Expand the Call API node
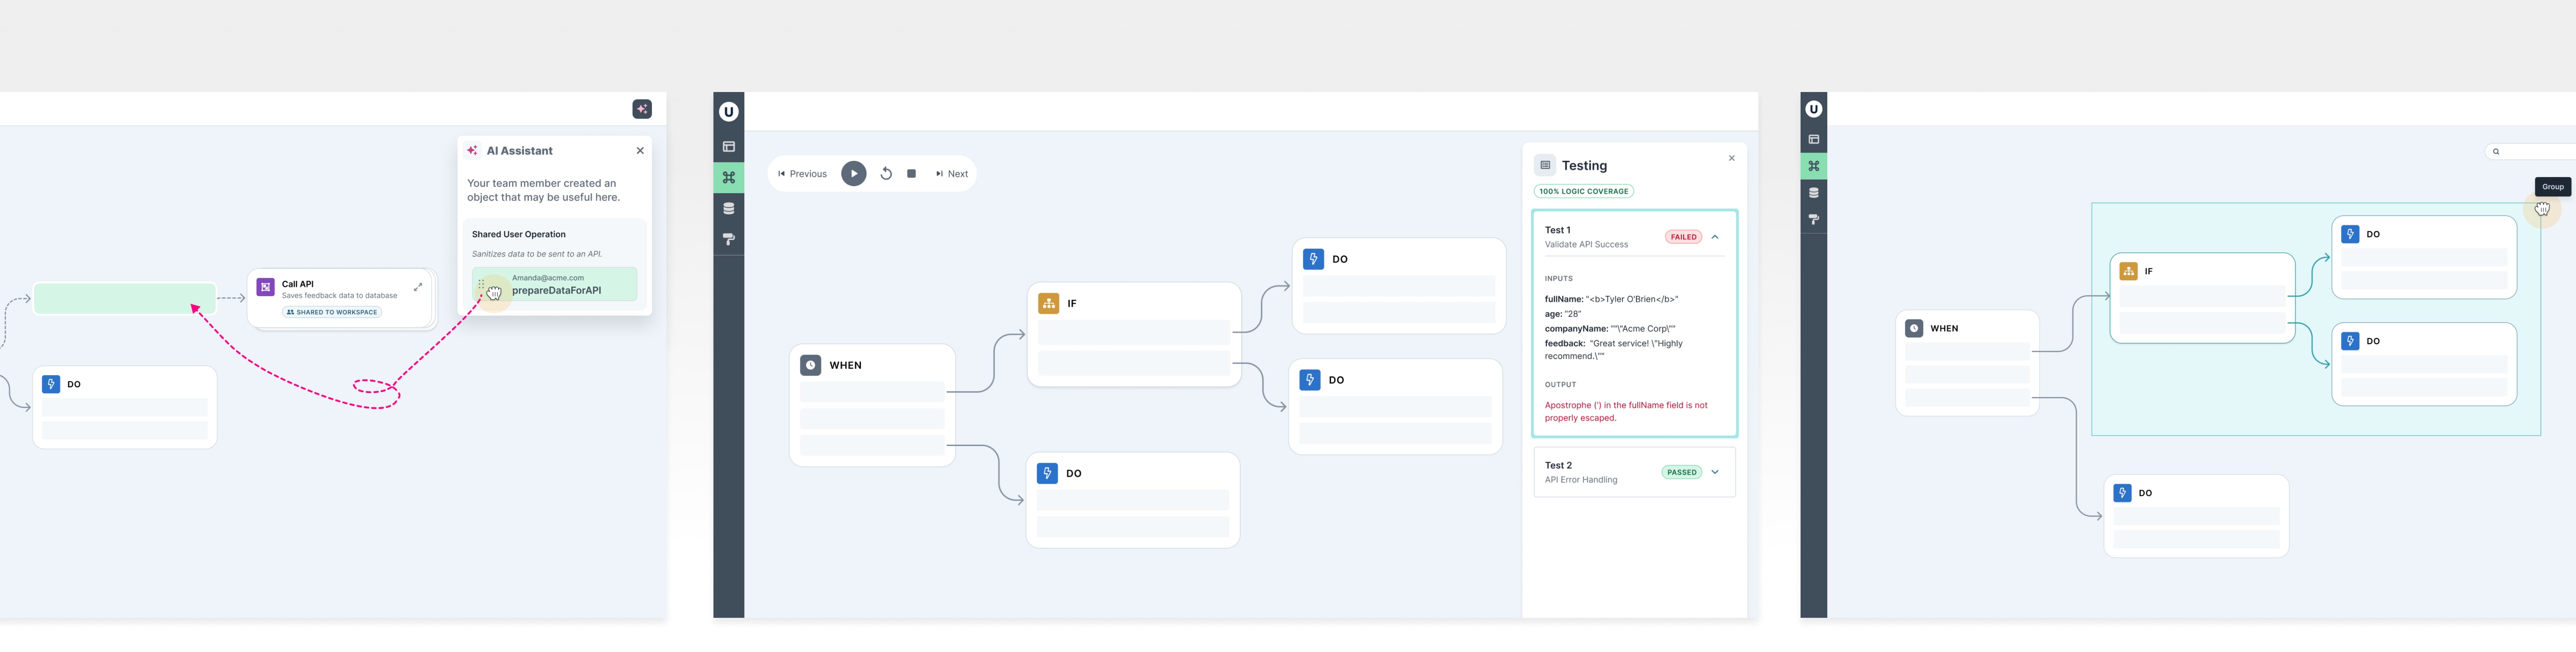Image resolution: width=2576 pixels, height=652 pixels. click(x=418, y=287)
